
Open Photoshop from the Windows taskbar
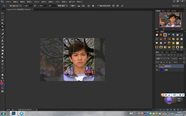pos(13,114)
